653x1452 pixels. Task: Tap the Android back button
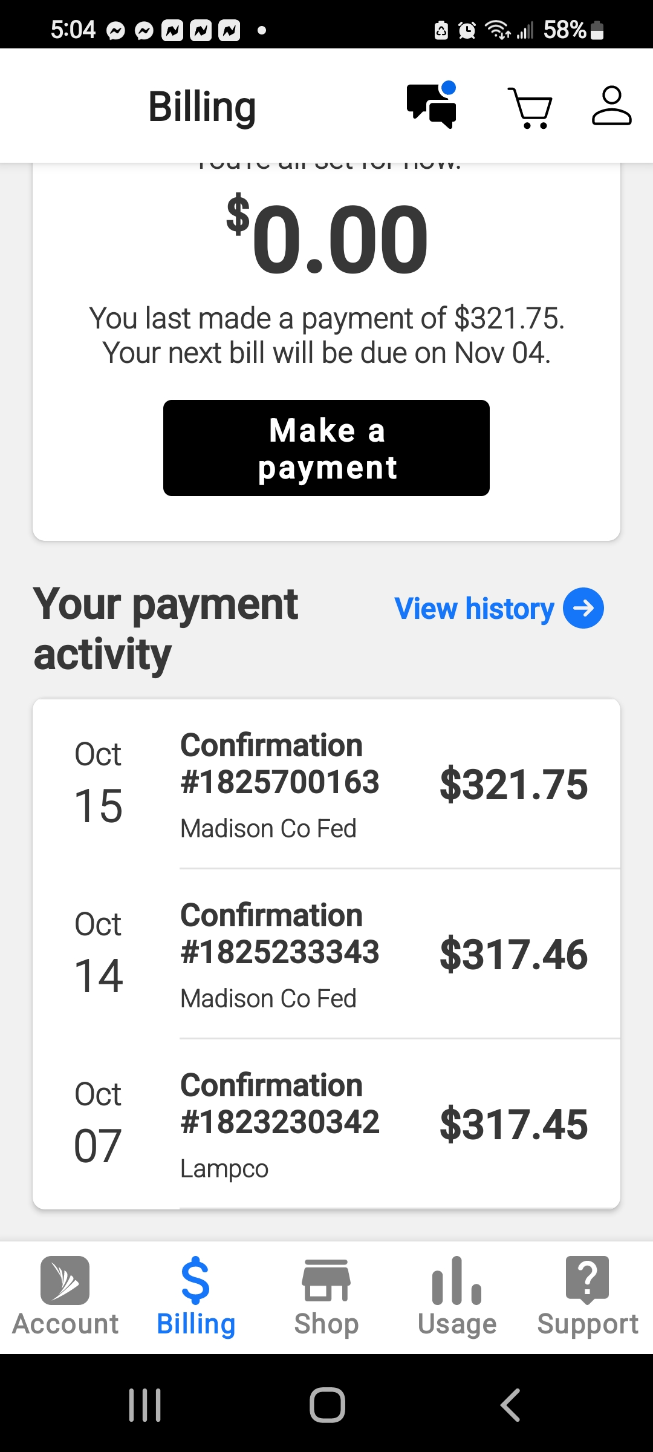pyautogui.click(x=510, y=1404)
